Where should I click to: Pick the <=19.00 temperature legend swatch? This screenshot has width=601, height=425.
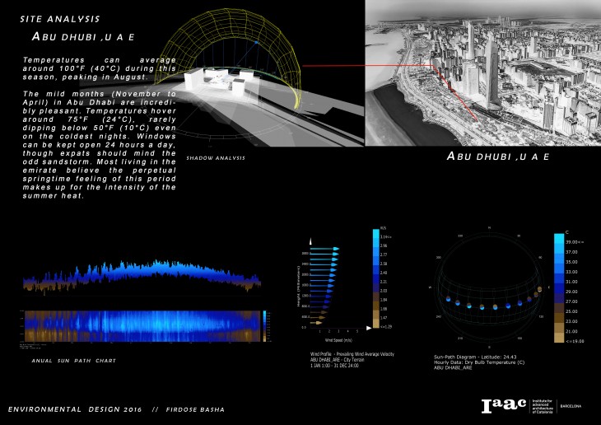pos(557,337)
